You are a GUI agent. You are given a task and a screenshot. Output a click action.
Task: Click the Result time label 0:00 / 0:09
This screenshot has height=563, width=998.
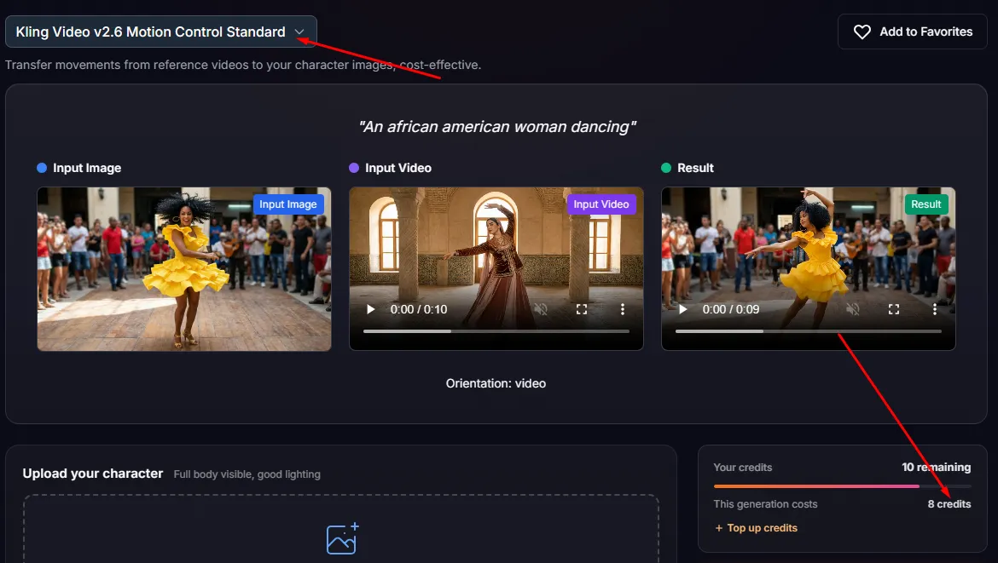tap(731, 309)
